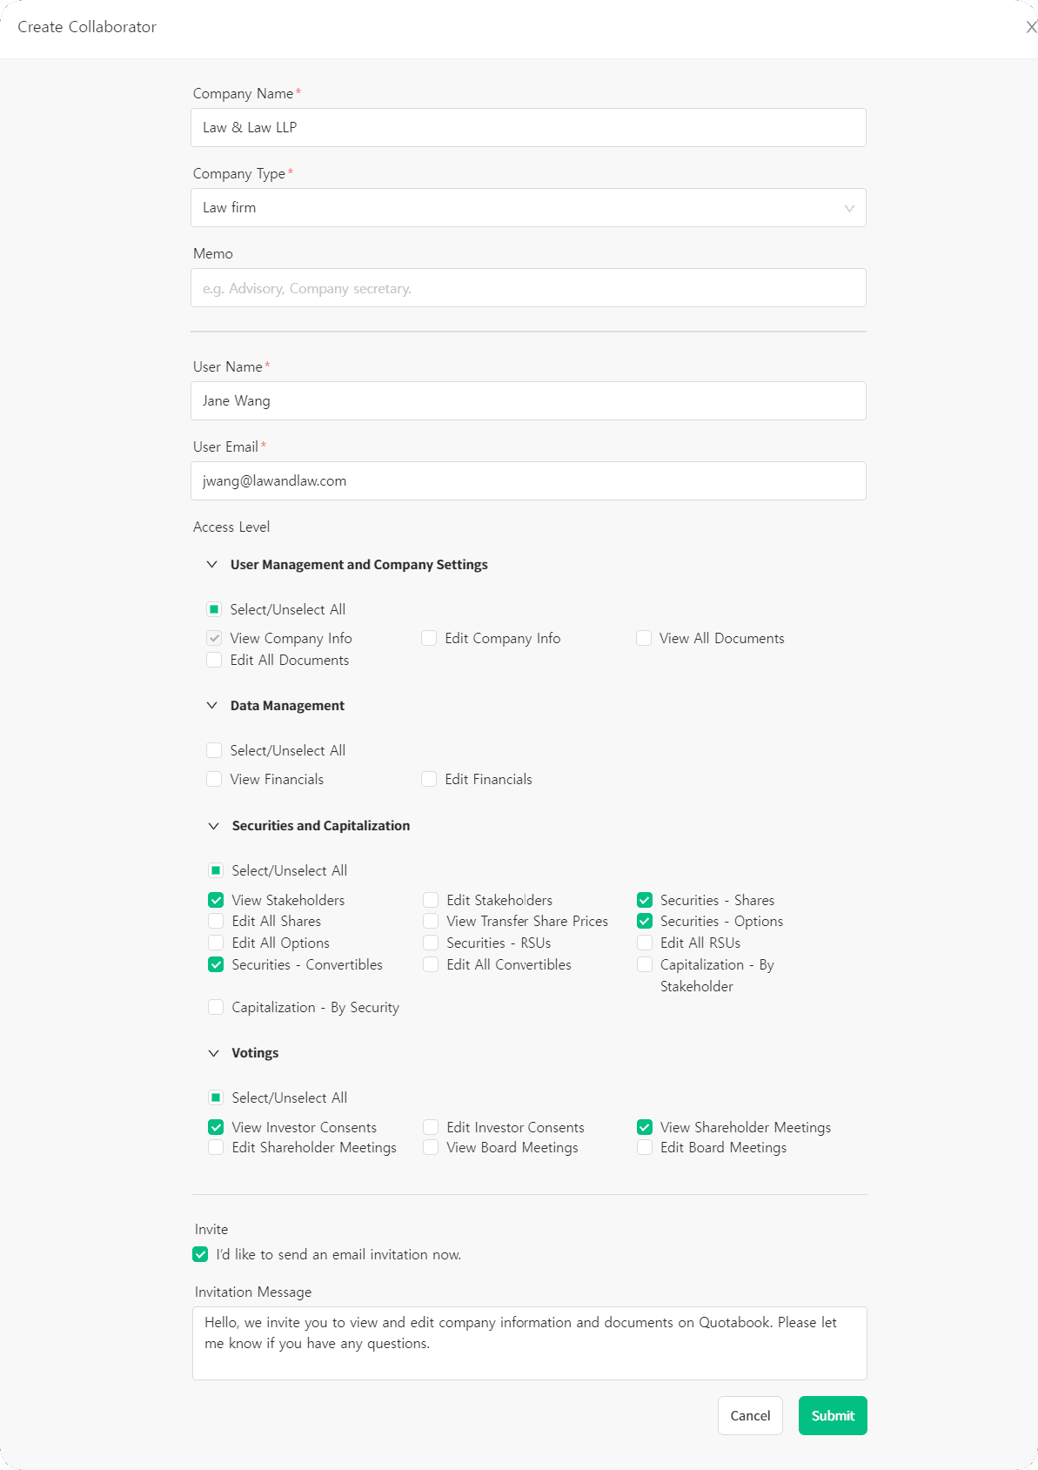Uncheck the View Stakeholders permission
Viewport: 1038px width, 1470px height.
[216, 900]
